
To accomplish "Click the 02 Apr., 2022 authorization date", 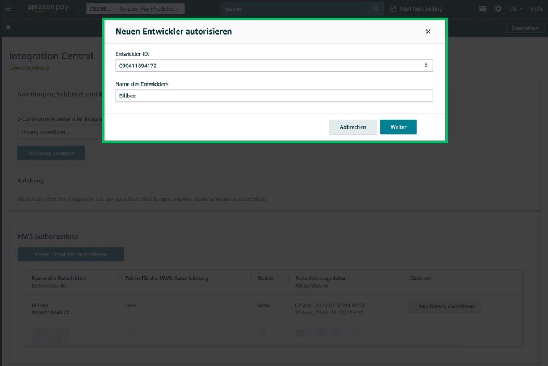I will 330,305.
